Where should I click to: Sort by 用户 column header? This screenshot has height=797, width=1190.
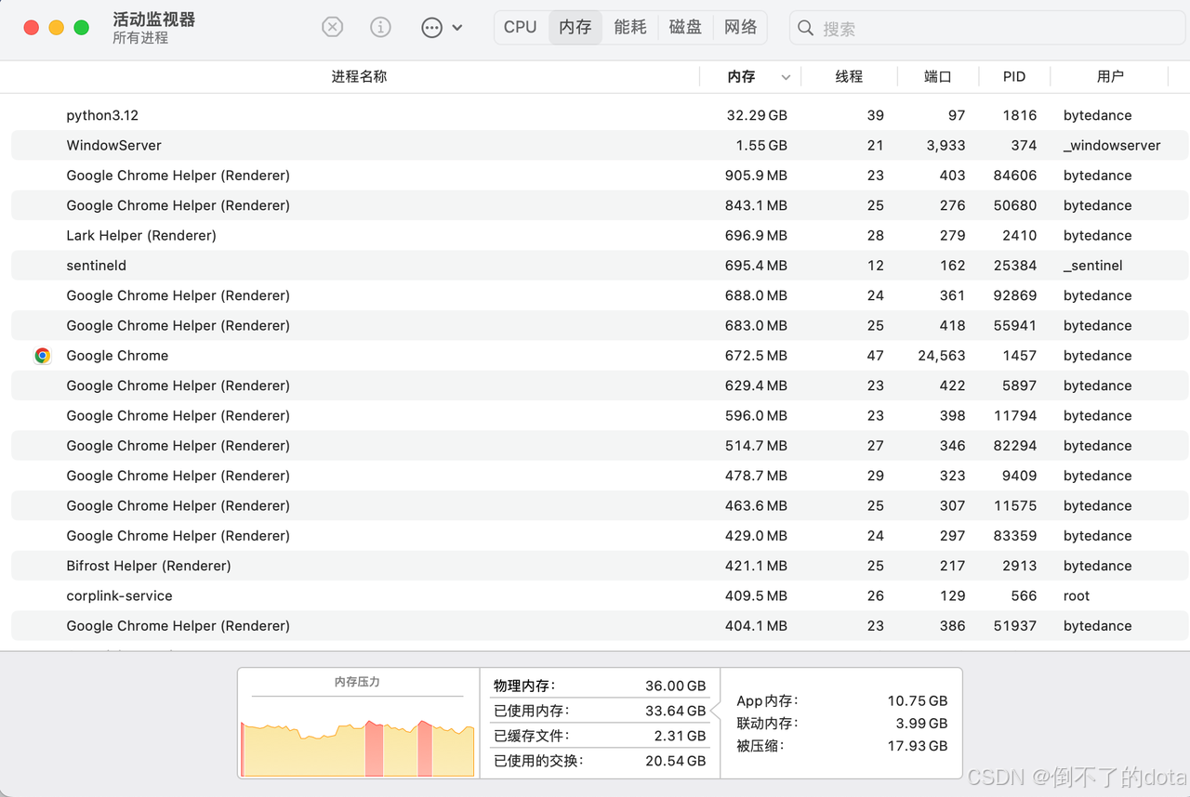[1110, 77]
